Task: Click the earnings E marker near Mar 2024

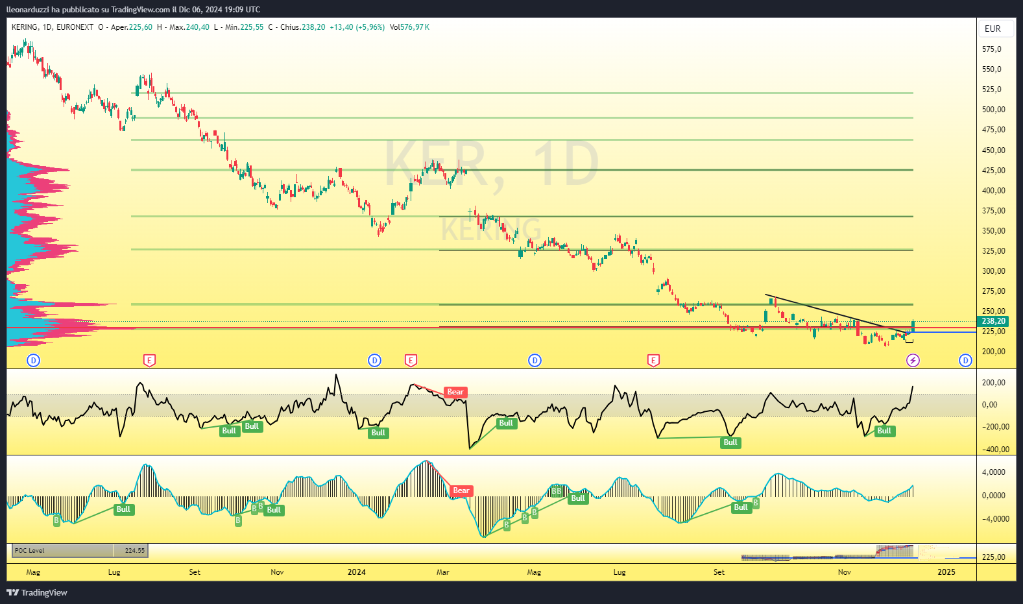Action: point(410,360)
